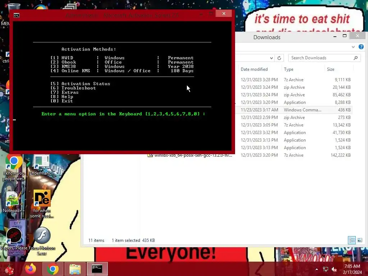
Task: Sort by the Size column header
Action: pyautogui.click(x=331, y=69)
